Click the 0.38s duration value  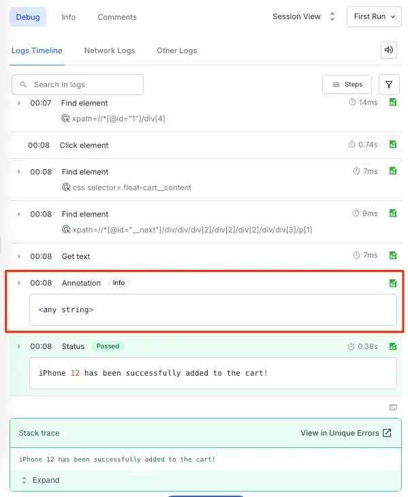(x=367, y=346)
